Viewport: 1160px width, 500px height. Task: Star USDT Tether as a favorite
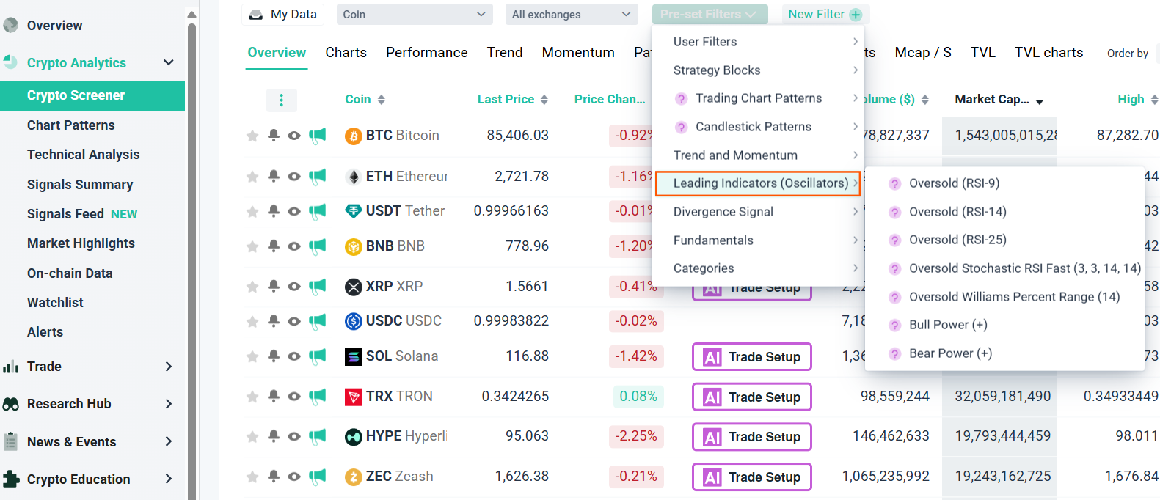point(252,211)
